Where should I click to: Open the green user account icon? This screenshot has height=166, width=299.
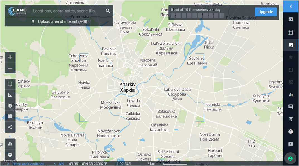coord(290,158)
